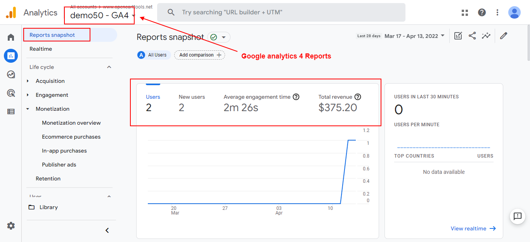
Task: Open the report status checkmark dropdown
Action: (x=219, y=37)
